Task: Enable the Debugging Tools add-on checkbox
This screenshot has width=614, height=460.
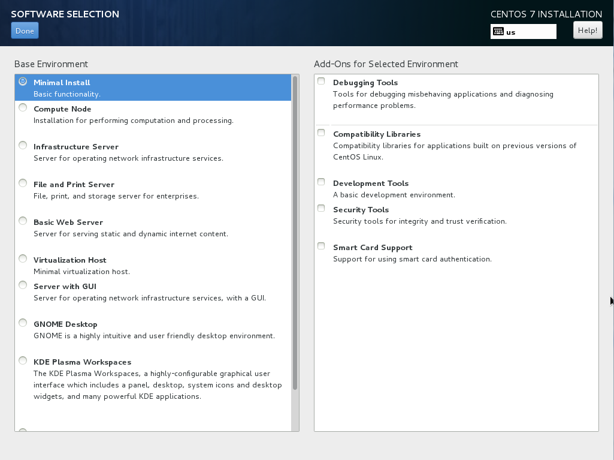Action: pyautogui.click(x=322, y=82)
